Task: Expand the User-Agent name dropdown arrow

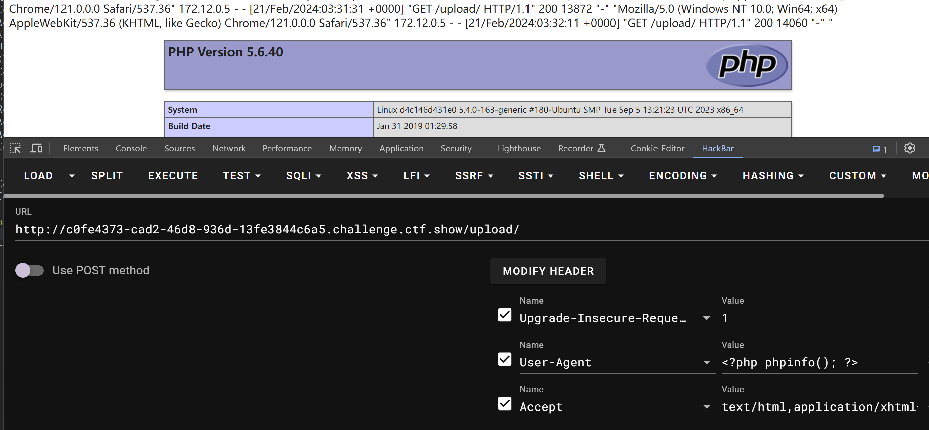Action: tap(707, 362)
